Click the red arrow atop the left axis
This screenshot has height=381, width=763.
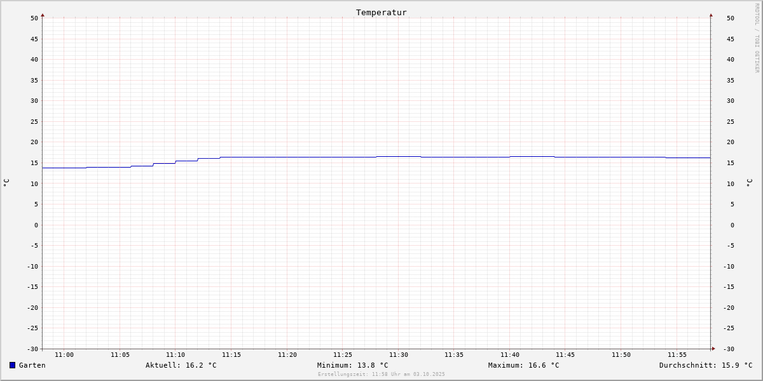click(x=43, y=15)
